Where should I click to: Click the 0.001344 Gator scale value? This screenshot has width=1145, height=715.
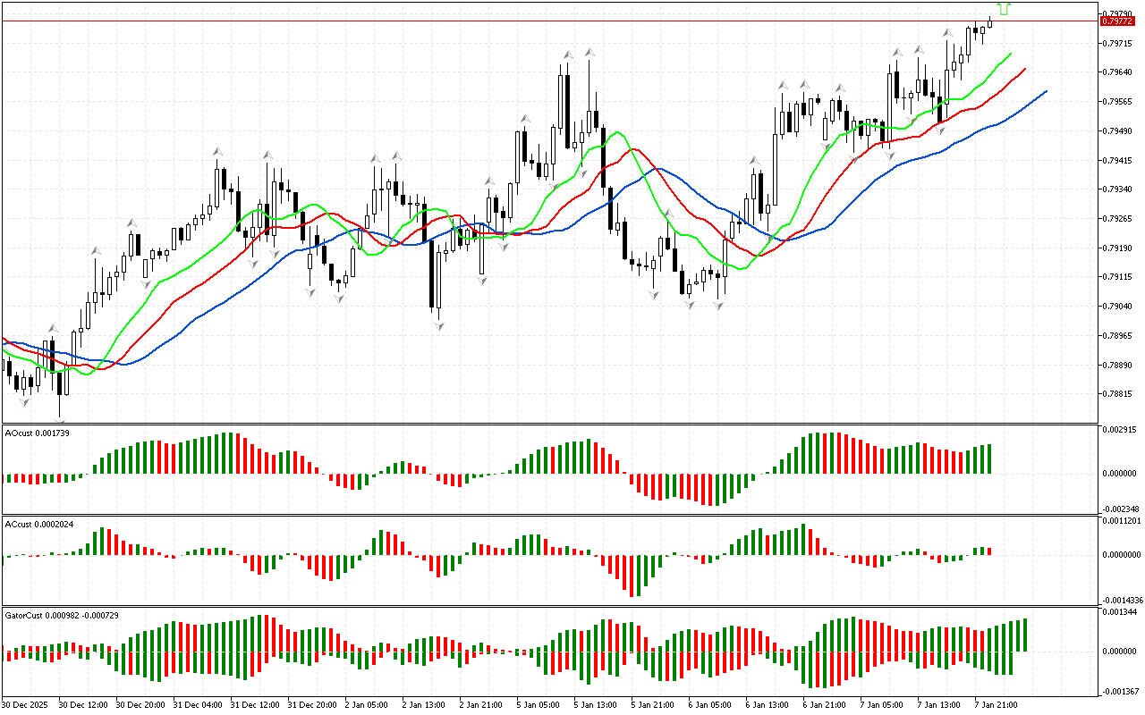1122,612
